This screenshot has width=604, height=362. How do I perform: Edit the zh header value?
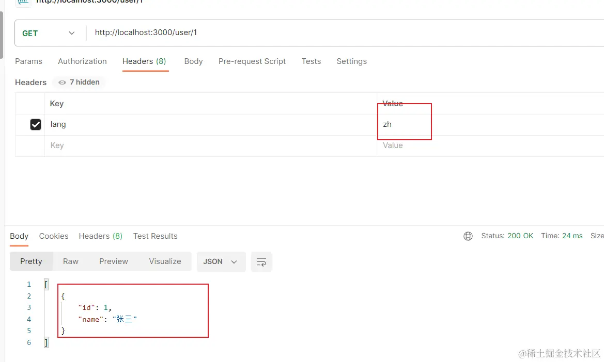click(x=490, y=124)
